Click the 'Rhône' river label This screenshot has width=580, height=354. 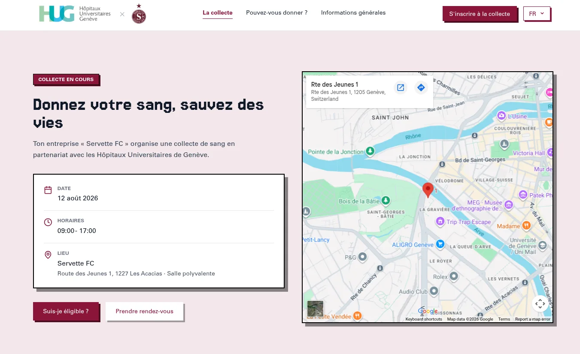pyautogui.click(x=413, y=136)
